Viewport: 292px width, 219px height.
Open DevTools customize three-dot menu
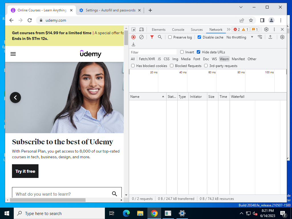(274, 29)
